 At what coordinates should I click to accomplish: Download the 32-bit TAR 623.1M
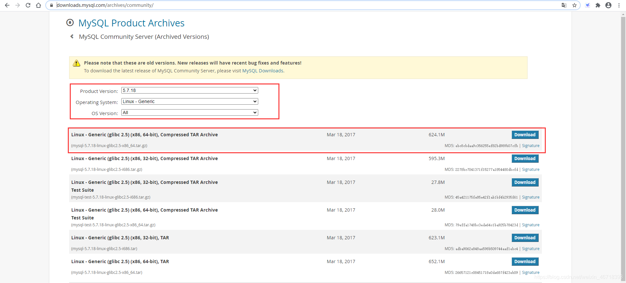point(525,238)
